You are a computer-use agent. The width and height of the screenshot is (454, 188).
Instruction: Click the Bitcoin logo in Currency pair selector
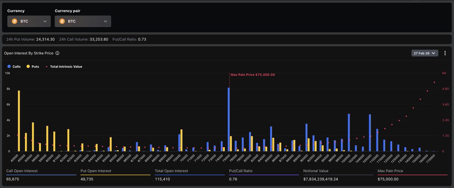click(x=62, y=21)
